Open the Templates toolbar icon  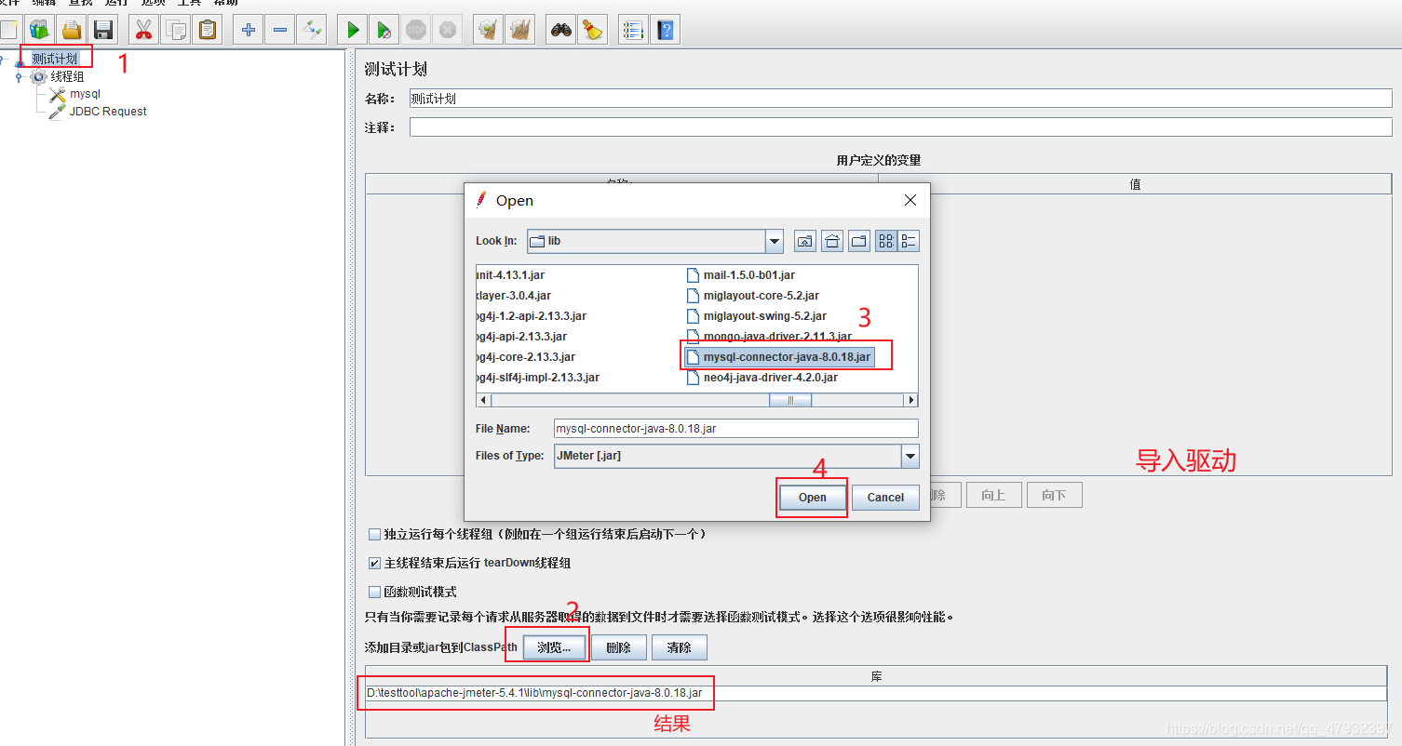[40, 30]
